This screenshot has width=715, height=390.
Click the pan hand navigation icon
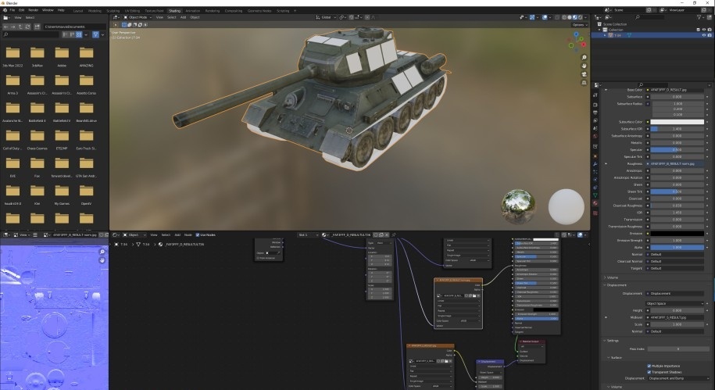click(585, 66)
